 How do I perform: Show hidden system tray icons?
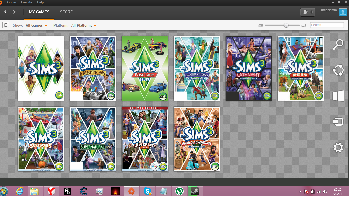(300, 192)
